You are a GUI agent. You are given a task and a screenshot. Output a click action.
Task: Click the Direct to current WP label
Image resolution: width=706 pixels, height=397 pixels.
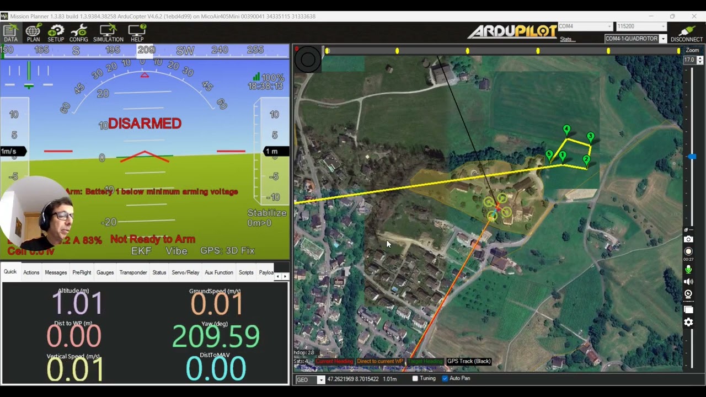point(380,362)
